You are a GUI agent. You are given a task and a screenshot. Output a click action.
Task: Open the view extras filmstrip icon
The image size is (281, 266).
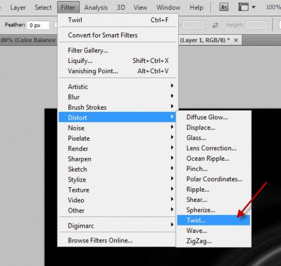point(243,7)
